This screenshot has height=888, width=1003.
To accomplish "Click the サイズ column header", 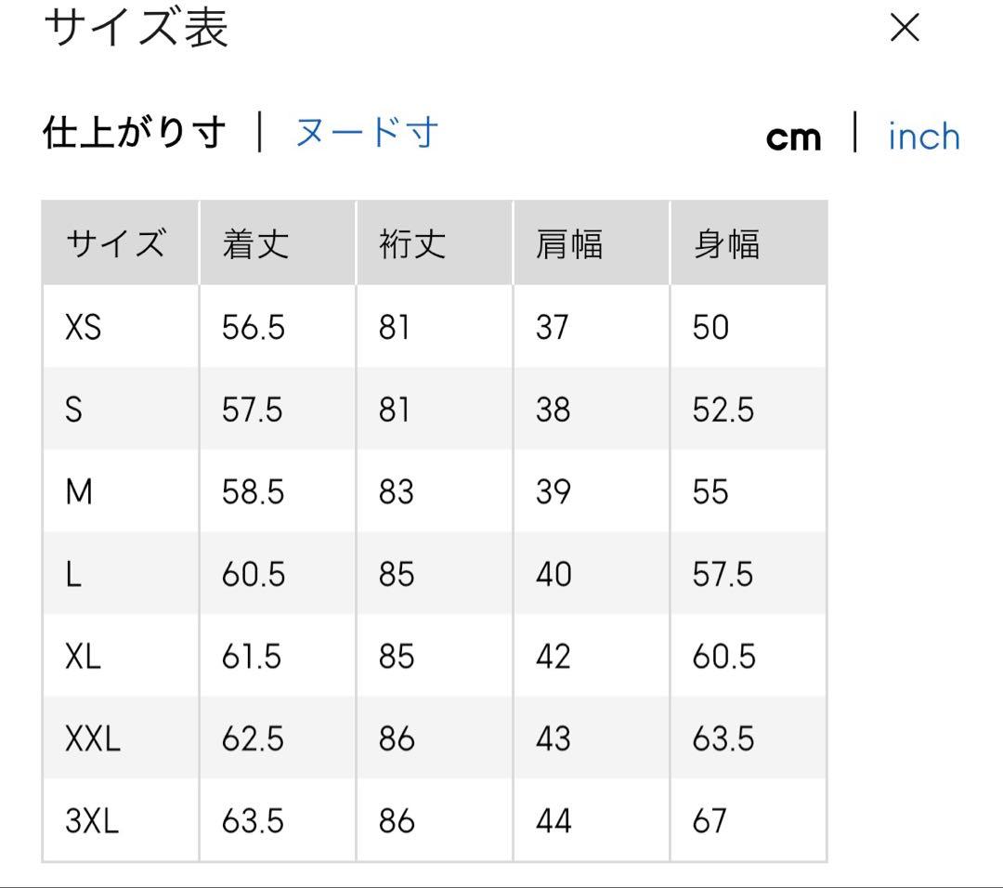I will (116, 244).
